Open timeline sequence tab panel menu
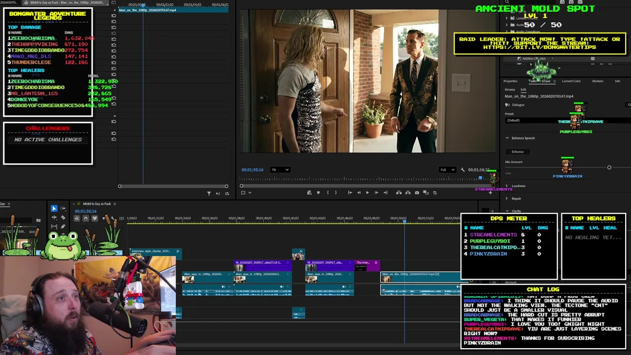The width and height of the screenshot is (631, 355). pos(114,204)
